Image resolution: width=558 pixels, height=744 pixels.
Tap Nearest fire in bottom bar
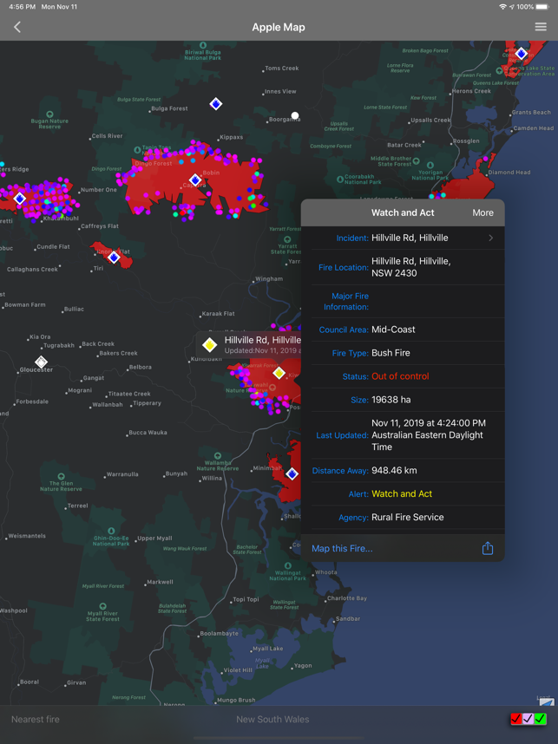coord(35,720)
